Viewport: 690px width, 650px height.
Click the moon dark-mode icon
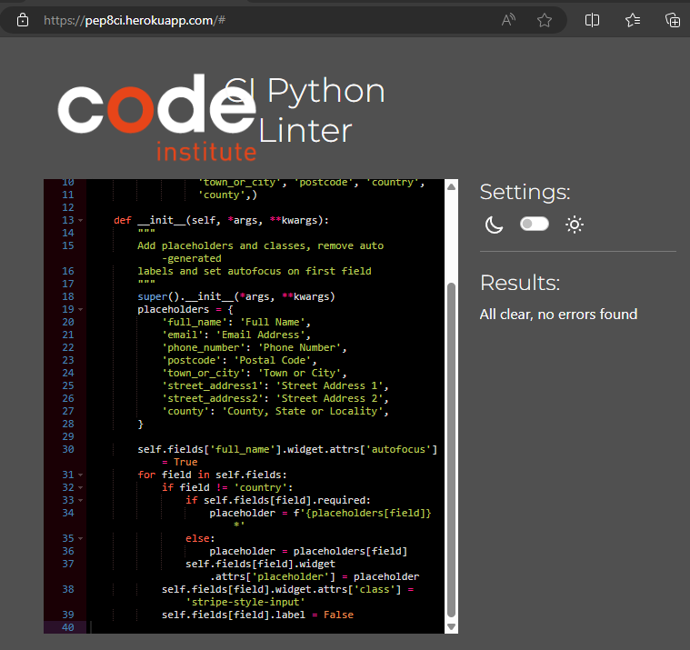[494, 225]
